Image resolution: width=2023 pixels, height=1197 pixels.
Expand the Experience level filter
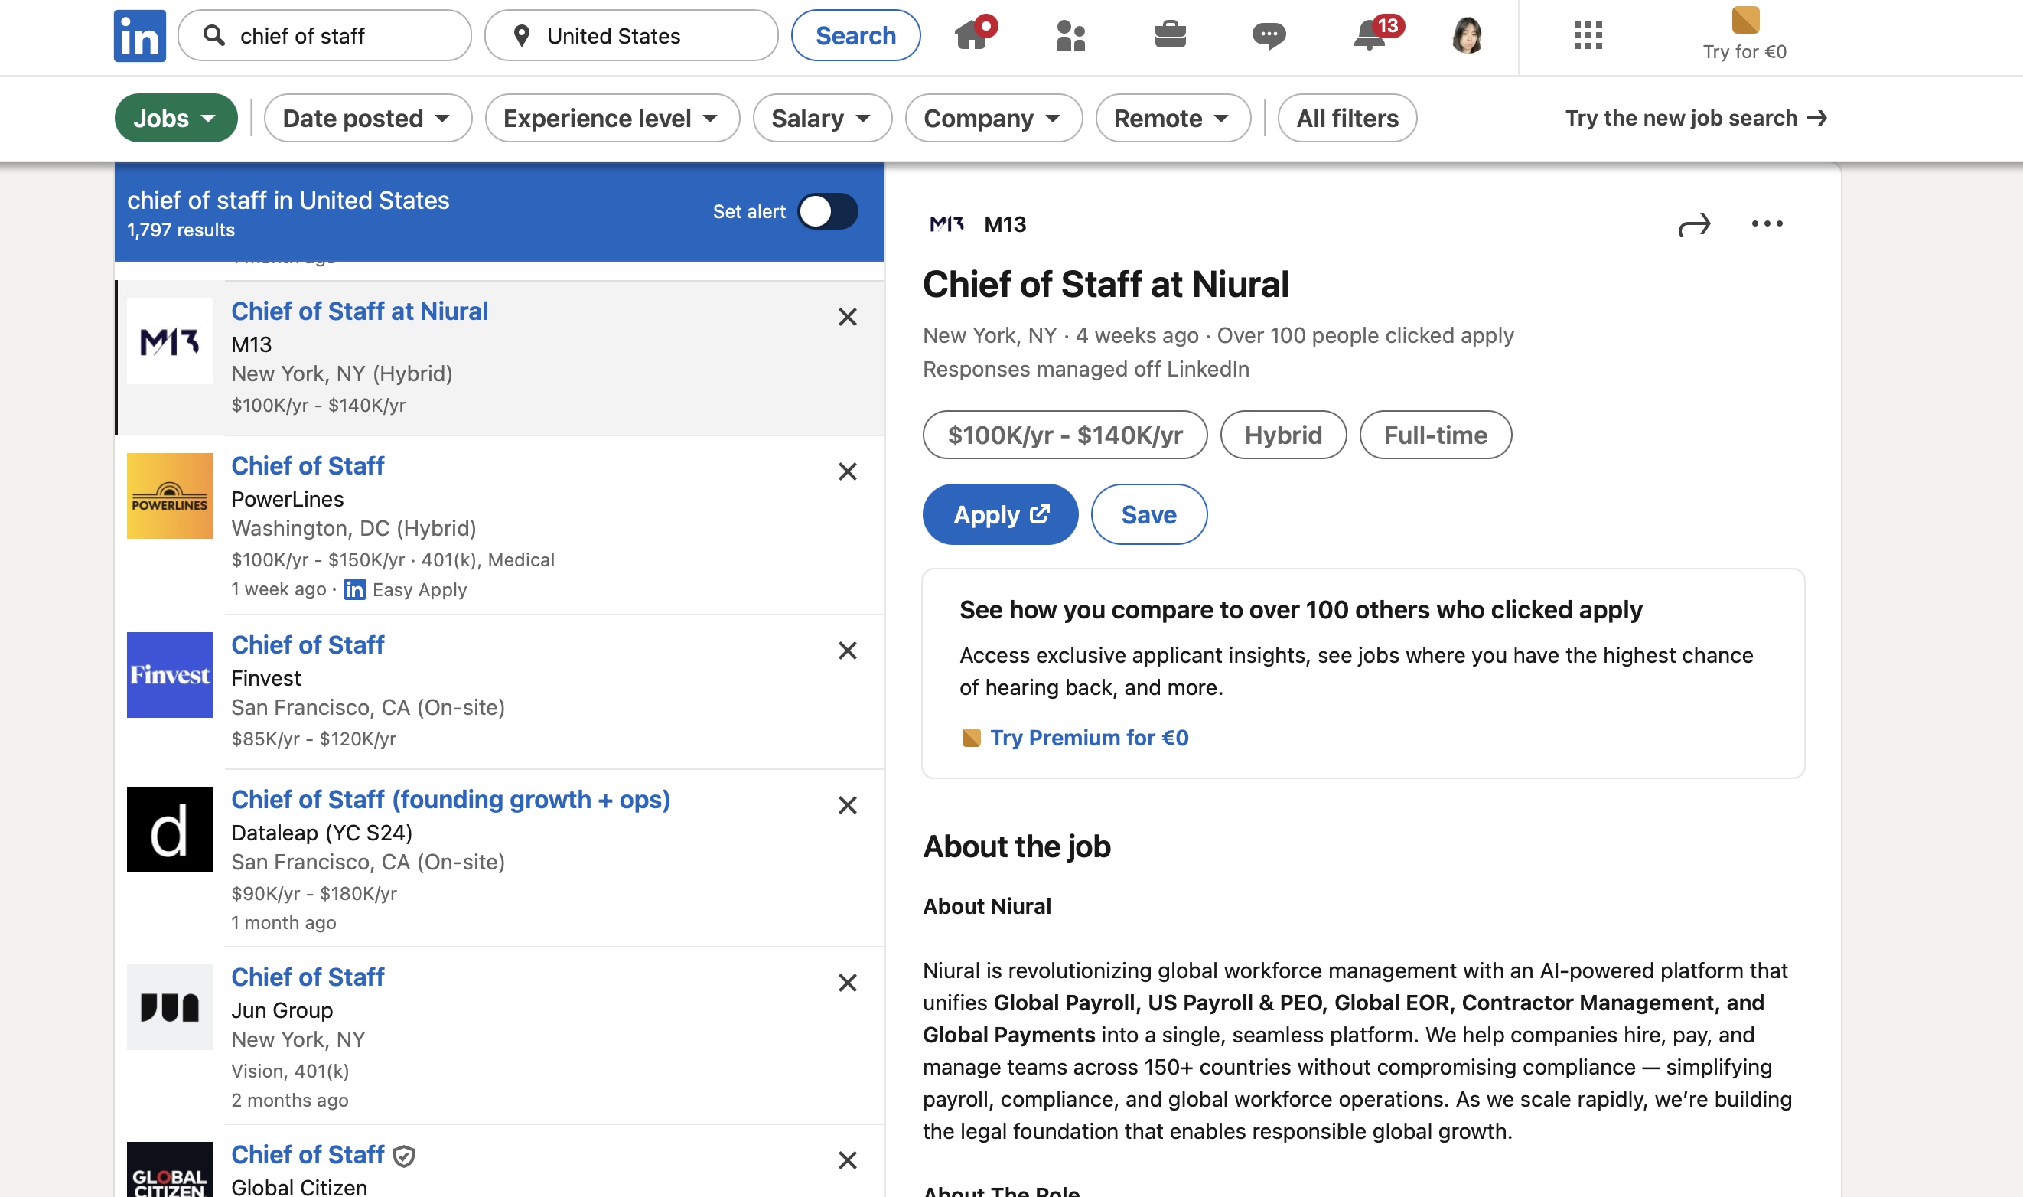611,118
